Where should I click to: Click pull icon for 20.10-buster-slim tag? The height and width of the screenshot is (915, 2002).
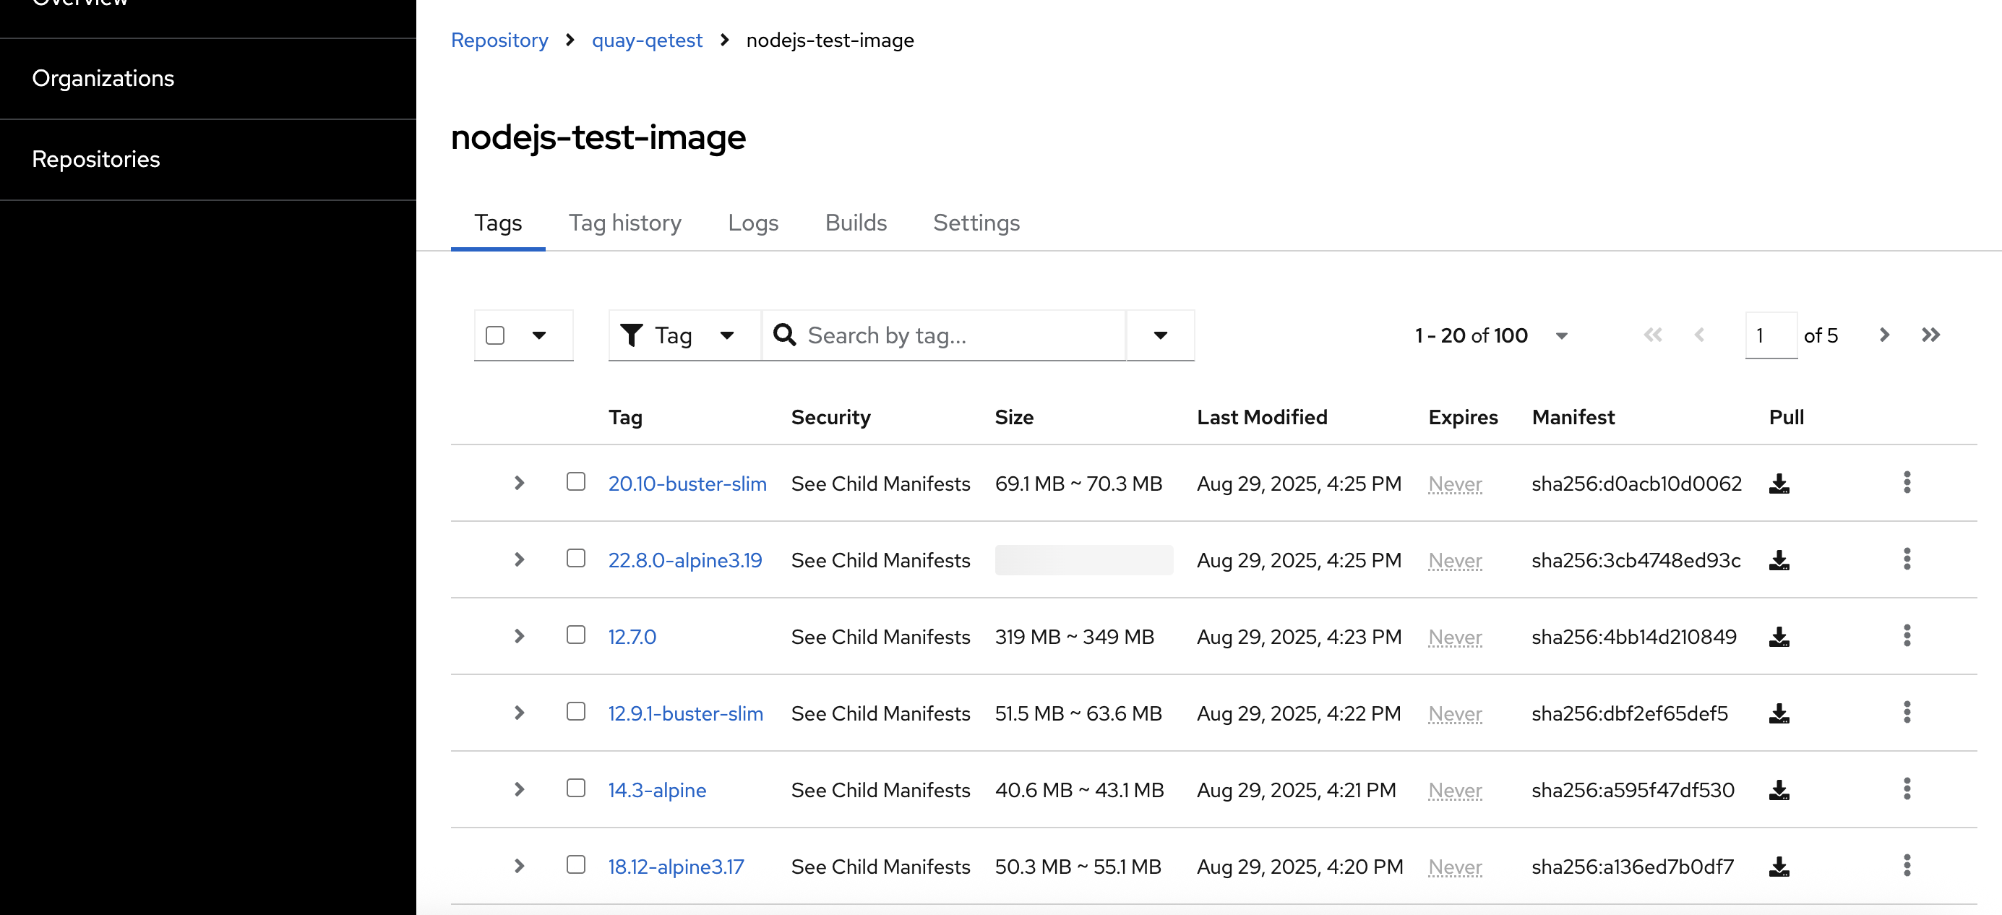1779,484
